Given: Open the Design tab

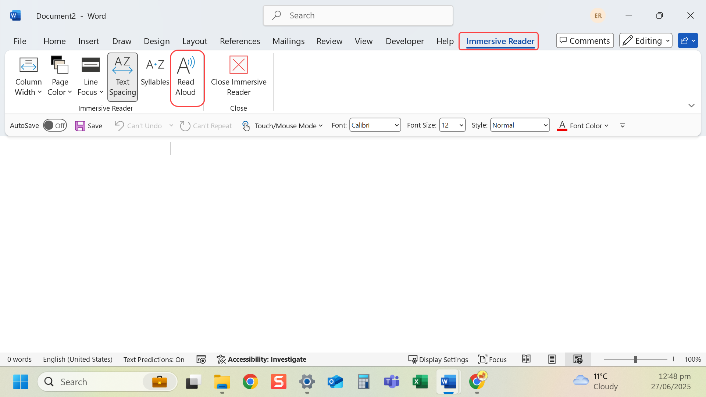Looking at the screenshot, I should point(157,41).
